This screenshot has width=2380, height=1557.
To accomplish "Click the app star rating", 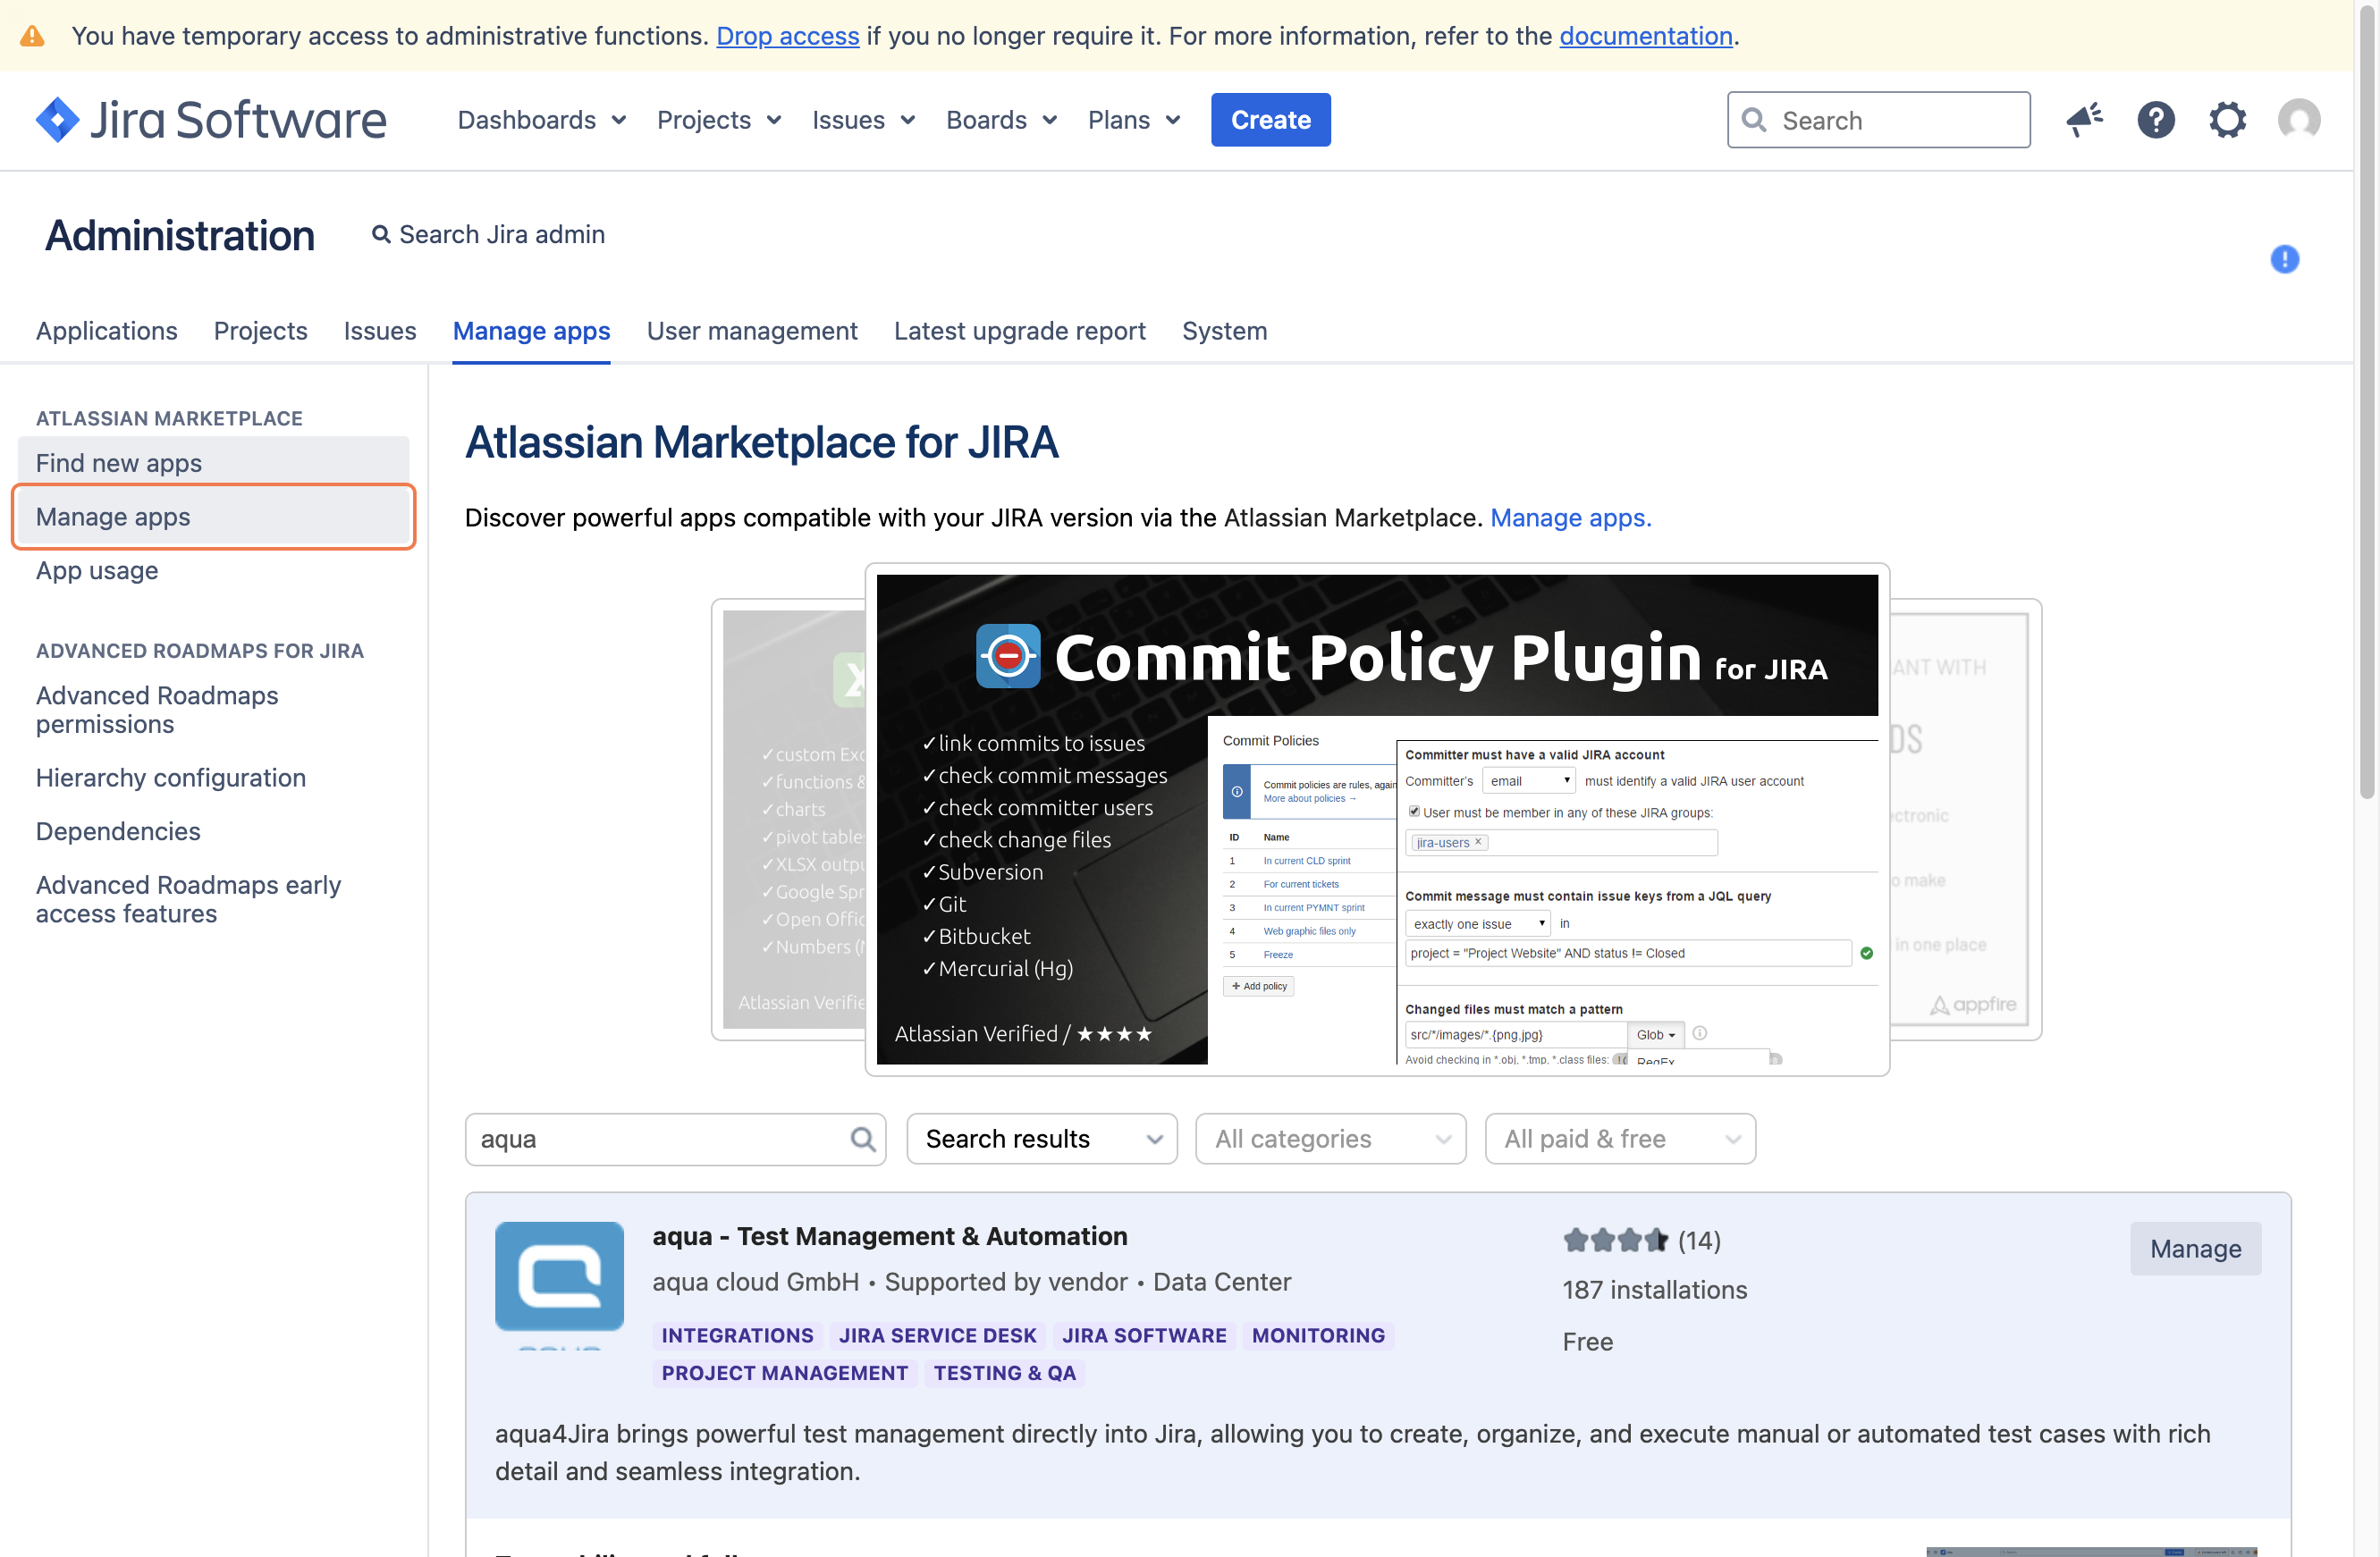I will tap(1614, 1240).
